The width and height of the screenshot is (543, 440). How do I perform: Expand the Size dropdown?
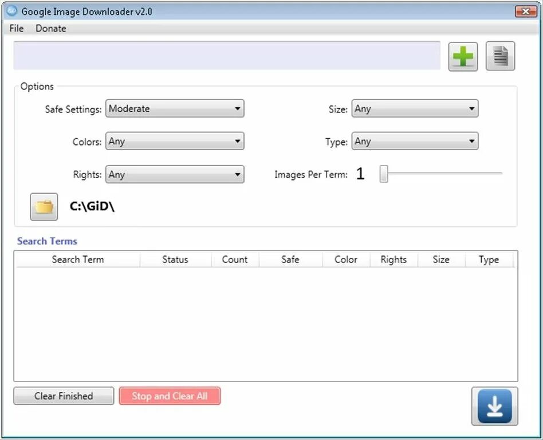pos(415,108)
